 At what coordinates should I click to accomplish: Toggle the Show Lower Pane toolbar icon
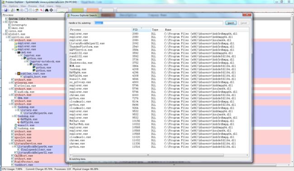coord(26,10)
